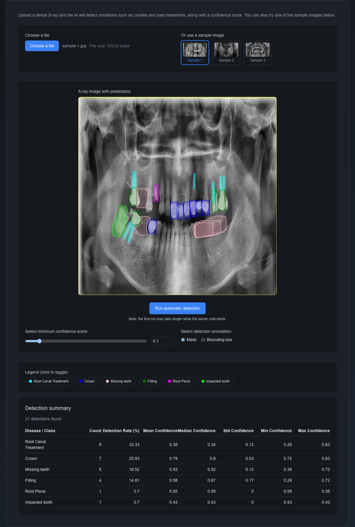Click the confidence value input field
This screenshot has height=527, width=355.
click(162, 341)
